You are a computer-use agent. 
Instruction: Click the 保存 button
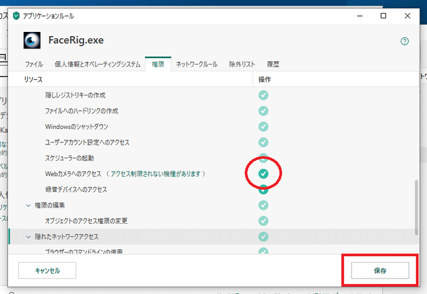point(380,271)
